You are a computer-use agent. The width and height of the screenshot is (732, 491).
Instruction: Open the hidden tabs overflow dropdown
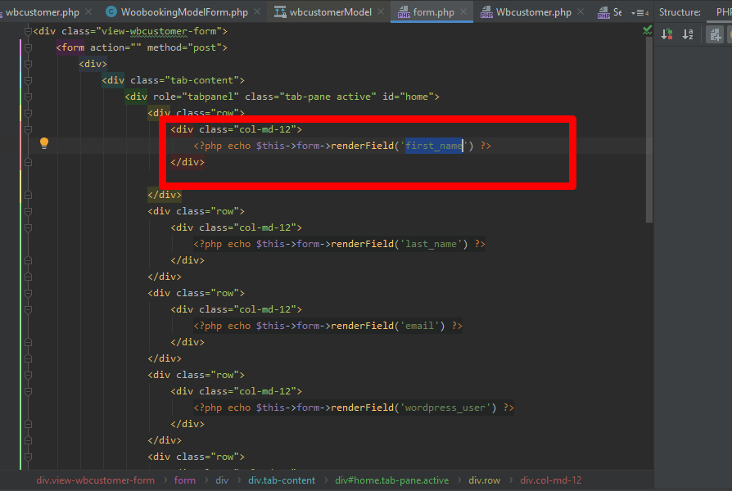639,12
